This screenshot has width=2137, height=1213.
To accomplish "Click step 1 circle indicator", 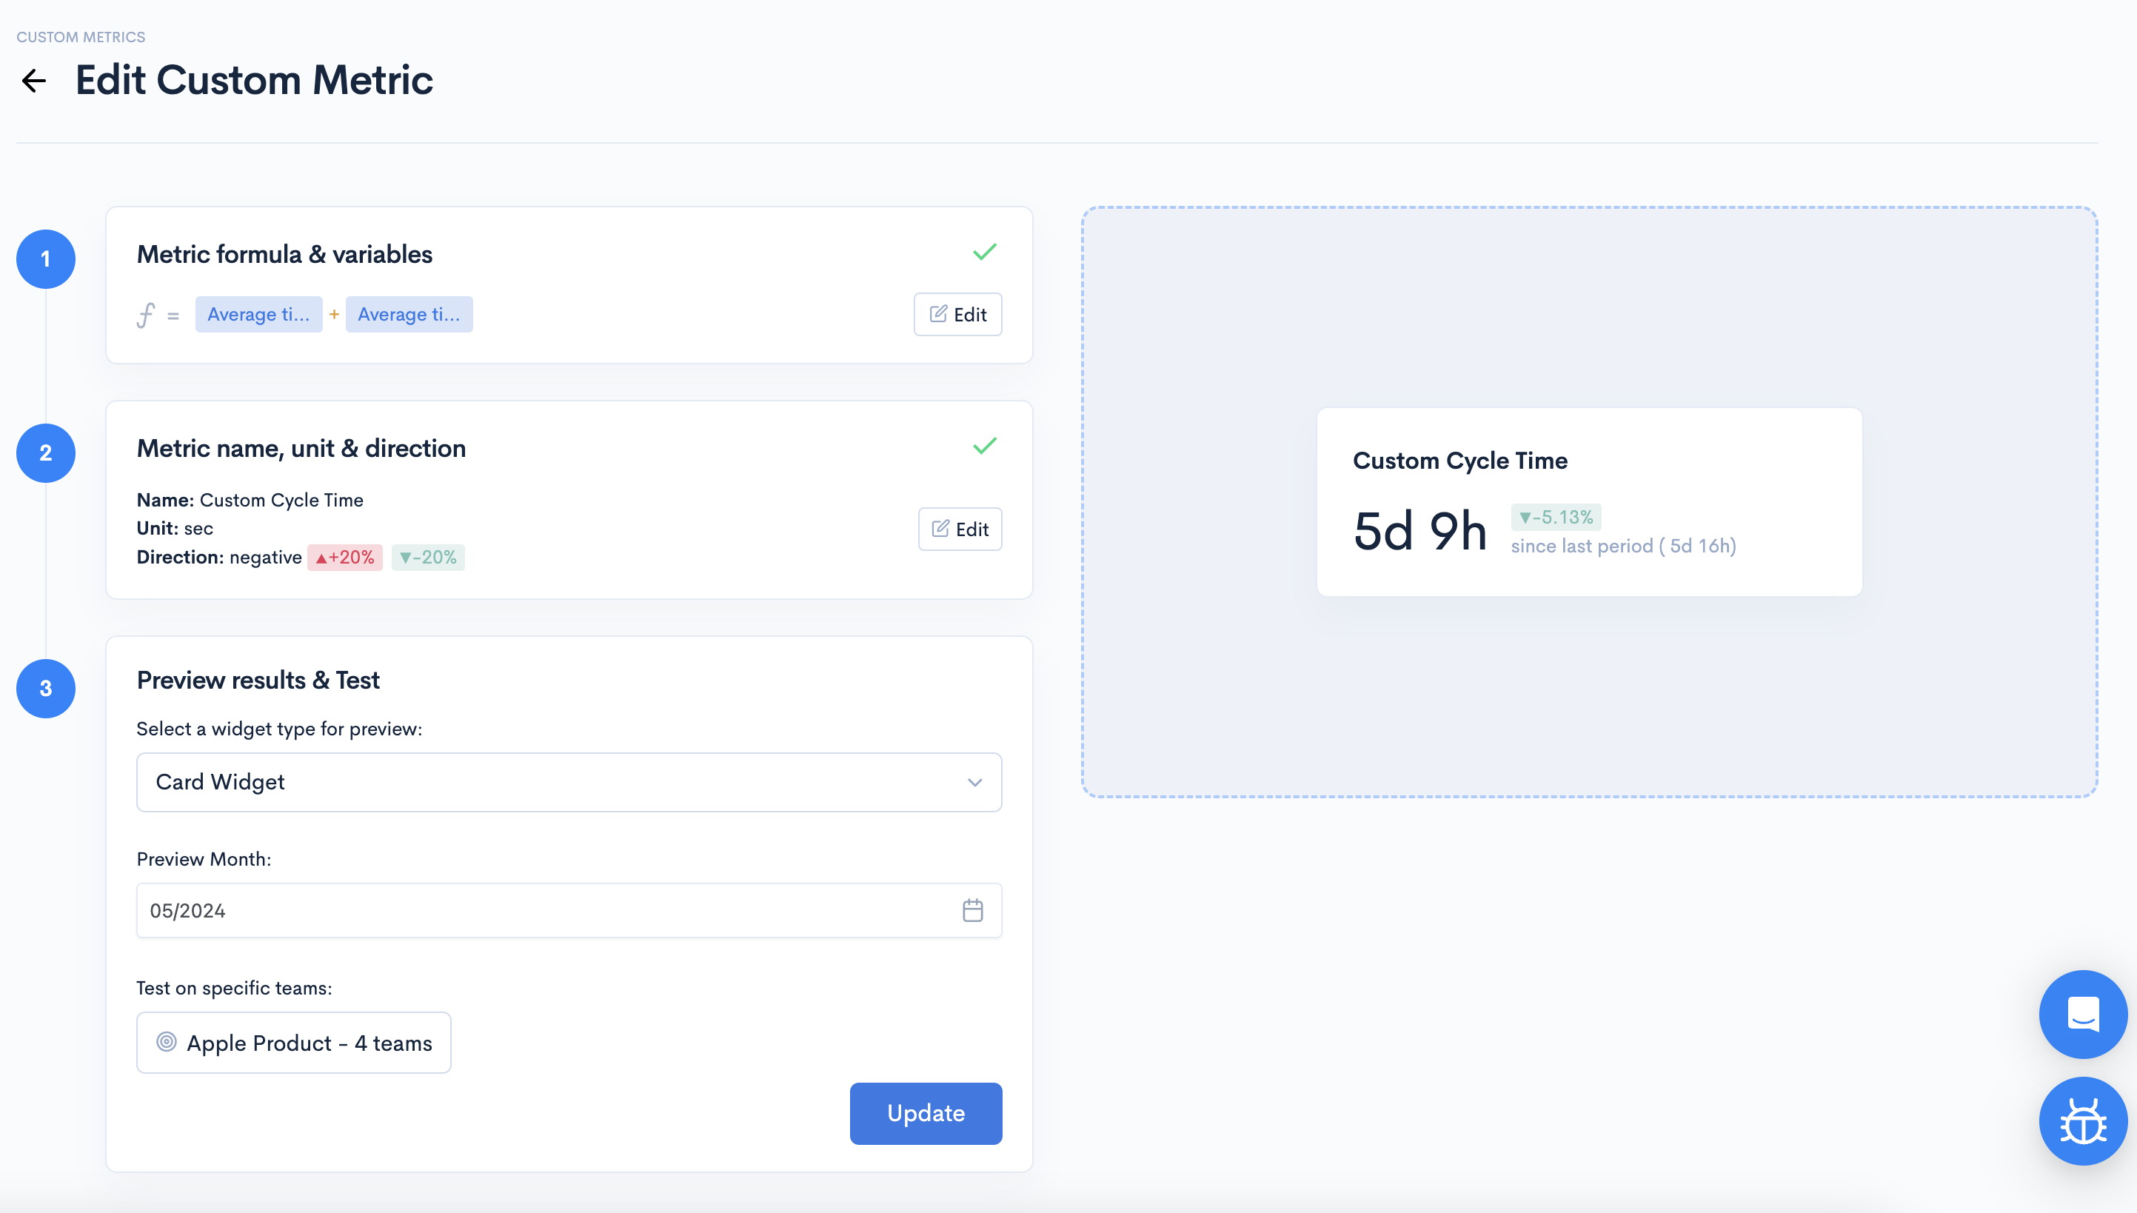I will point(46,259).
